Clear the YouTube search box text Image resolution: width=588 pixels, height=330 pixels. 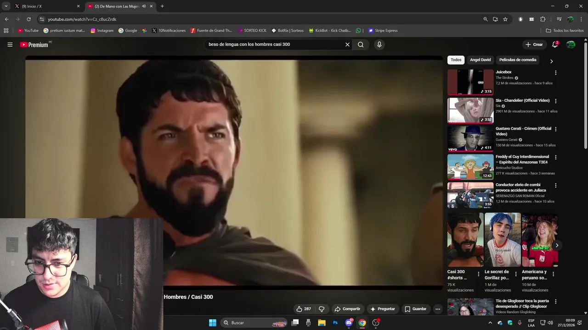point(347,44)
